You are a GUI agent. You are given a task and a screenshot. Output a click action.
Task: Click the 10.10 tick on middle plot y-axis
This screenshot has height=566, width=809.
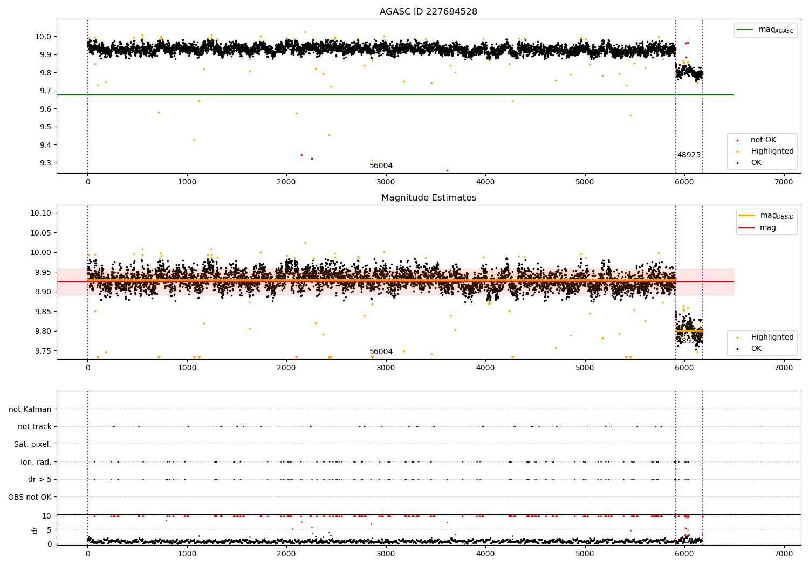pyautogui.click(x=42, y=213)
